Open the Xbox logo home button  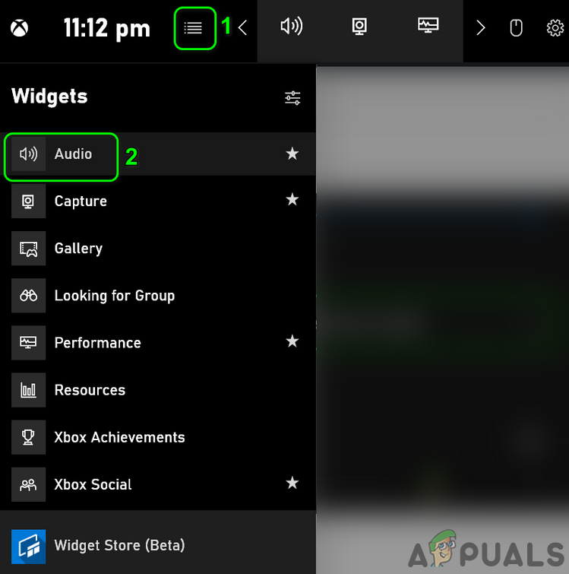pos(20,28)
